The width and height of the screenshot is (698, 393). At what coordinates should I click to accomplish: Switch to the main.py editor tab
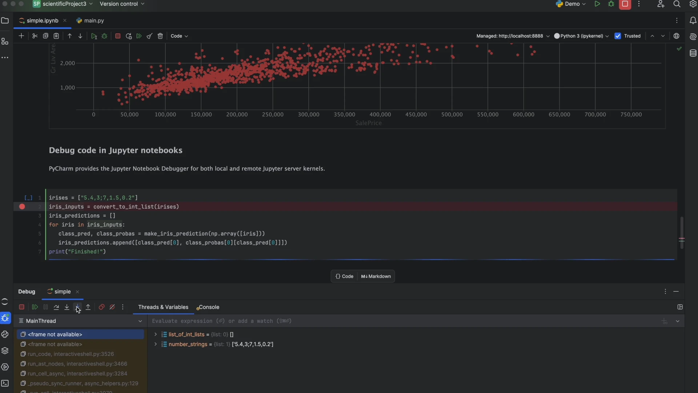(90, 21)
